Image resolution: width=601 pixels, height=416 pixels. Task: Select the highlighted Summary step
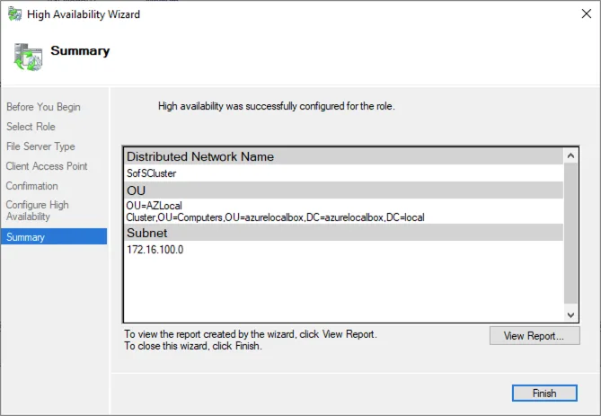(x=25, y=237)
